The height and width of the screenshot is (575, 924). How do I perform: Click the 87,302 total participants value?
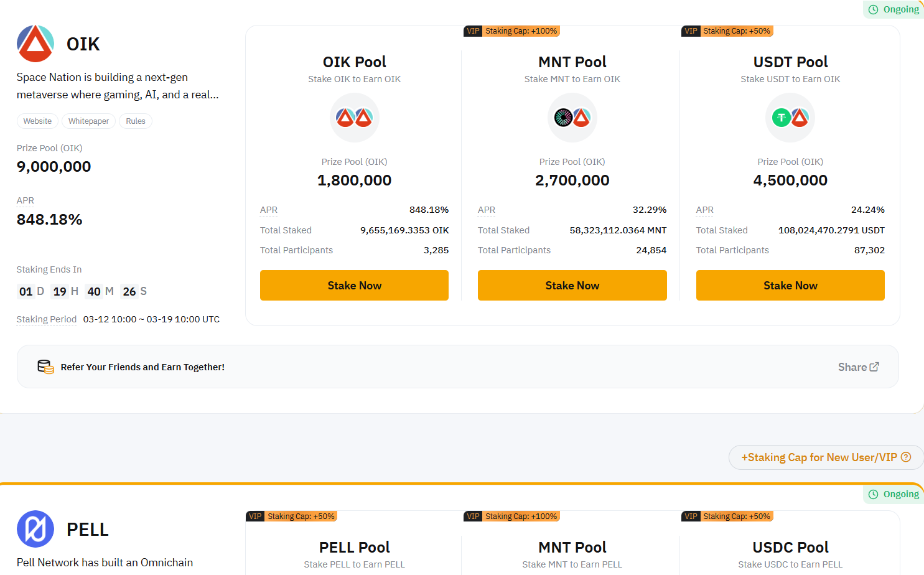point(869,250)
